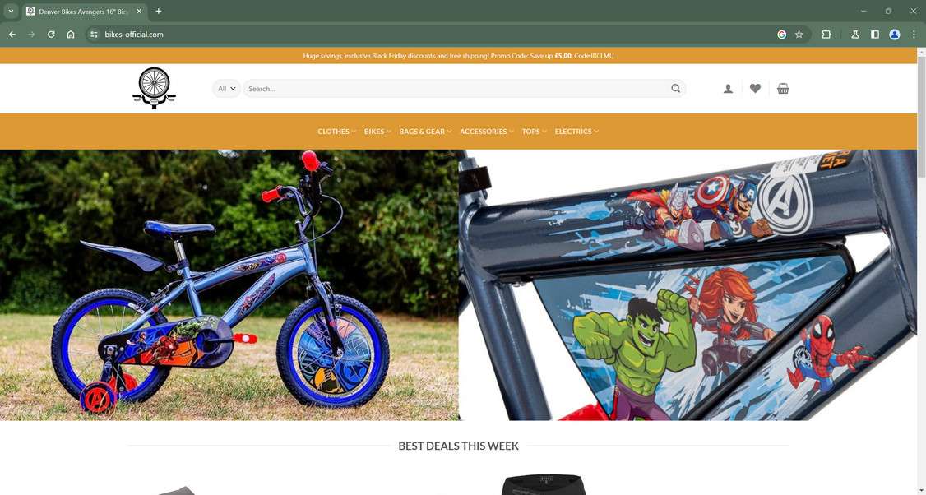Open the account login person icon

(x=728, y=89)
